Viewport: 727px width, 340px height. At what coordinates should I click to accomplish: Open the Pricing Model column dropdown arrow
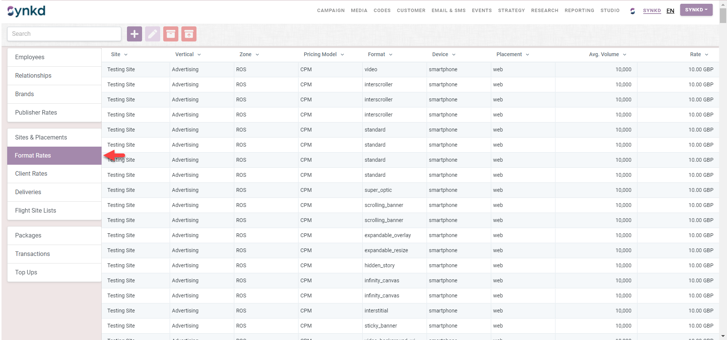[x=342, y=55]
